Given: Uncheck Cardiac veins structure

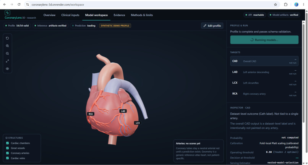Looking at the screenshot, I should [8, 158].
